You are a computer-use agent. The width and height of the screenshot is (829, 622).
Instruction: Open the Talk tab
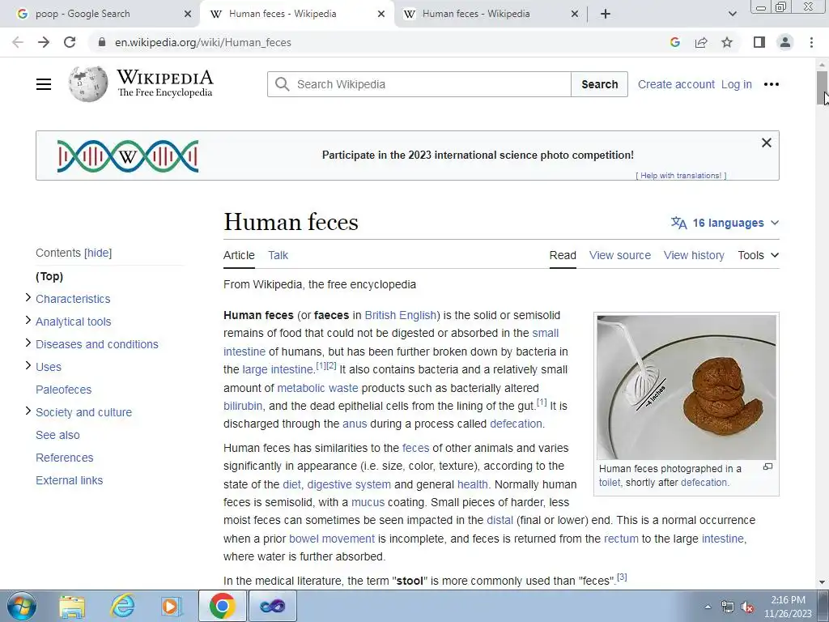tap(278, 255)
